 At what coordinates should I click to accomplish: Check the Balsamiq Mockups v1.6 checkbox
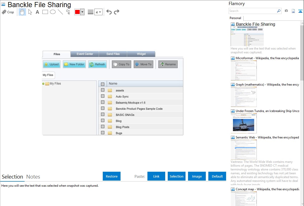pyautogui.click(x=103, y=102)
